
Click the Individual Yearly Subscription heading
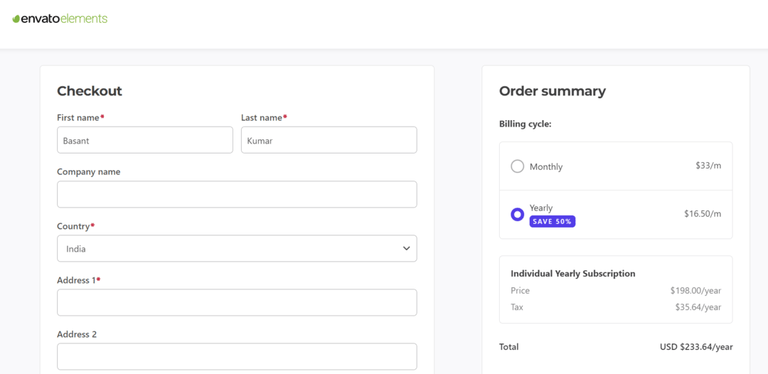[572, 274]
